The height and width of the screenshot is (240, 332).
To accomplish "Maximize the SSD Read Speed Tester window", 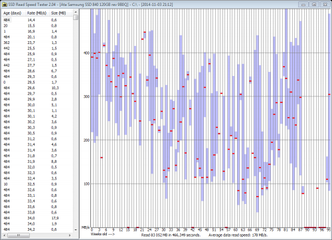I will 314,4.
